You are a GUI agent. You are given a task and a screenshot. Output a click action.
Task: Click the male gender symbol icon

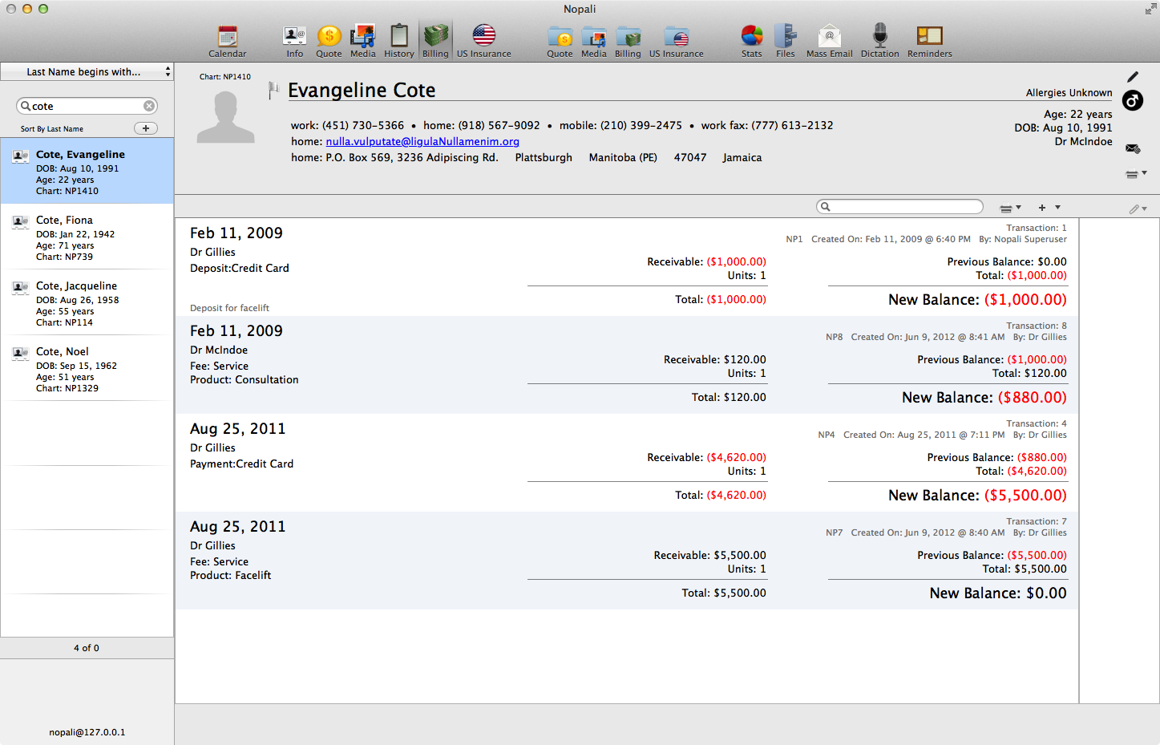point(1133,100)
